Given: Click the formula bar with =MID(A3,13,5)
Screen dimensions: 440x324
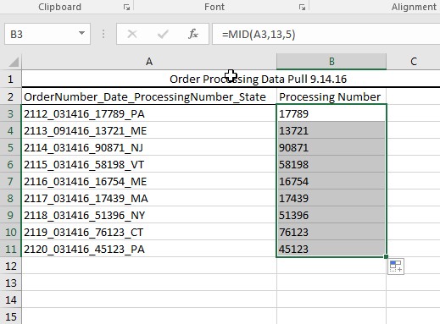Looking at the screenshot, I should [x=326, y=34].
